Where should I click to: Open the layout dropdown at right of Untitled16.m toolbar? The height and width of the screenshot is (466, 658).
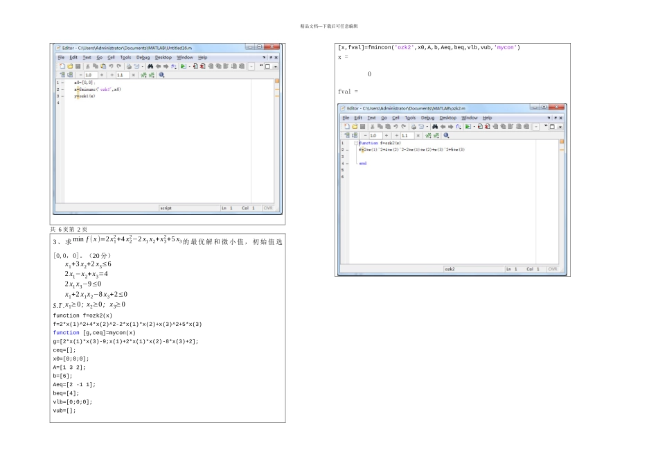pos(275,67)
